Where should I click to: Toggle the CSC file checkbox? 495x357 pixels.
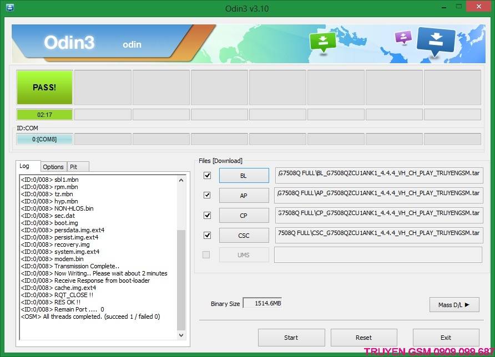208,235
